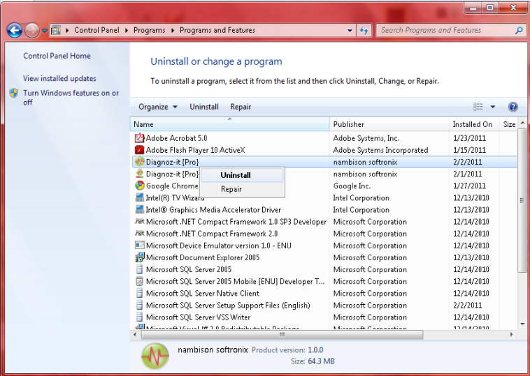The width and height of the screenshot is (530, 376).
Task: Click Size 64.3 MB in details pane
Action: pyautogui.click(x=313, y=361)
